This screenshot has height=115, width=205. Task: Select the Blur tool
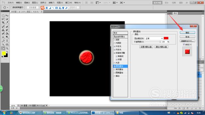coord(3,37)
